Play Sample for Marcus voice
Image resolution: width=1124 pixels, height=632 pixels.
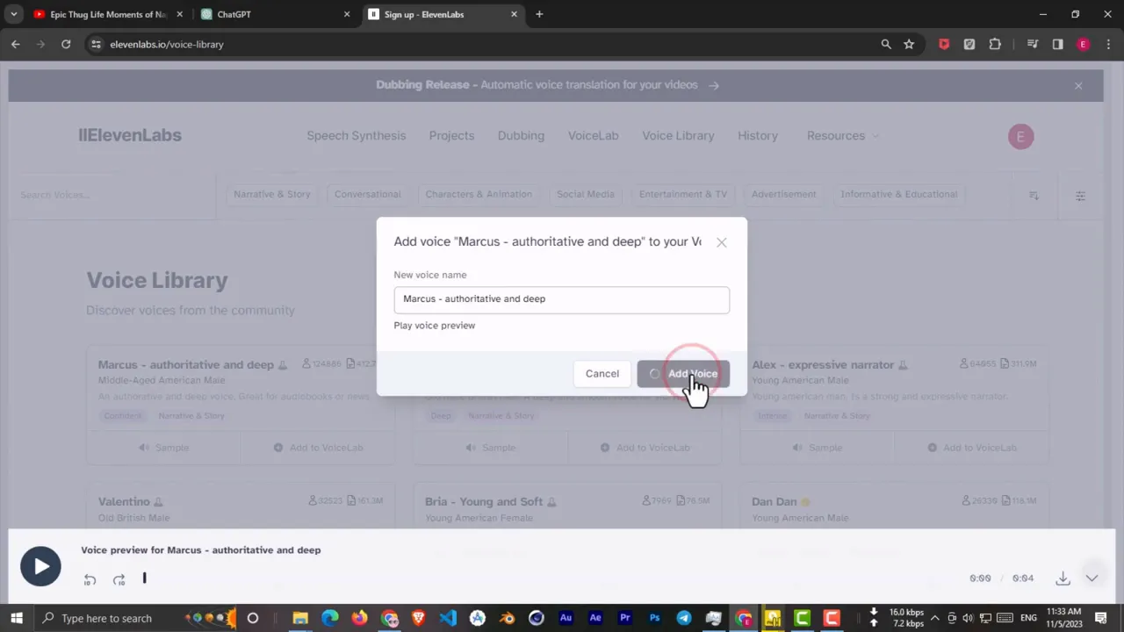click(x=163, y=448)
